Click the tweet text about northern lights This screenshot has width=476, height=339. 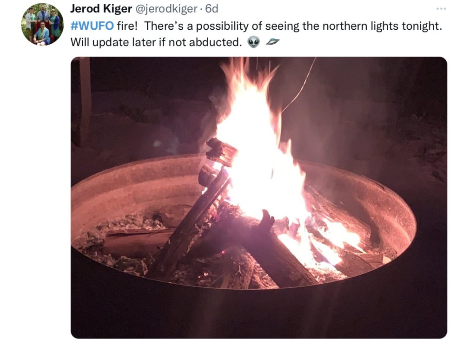coord(256,33)
